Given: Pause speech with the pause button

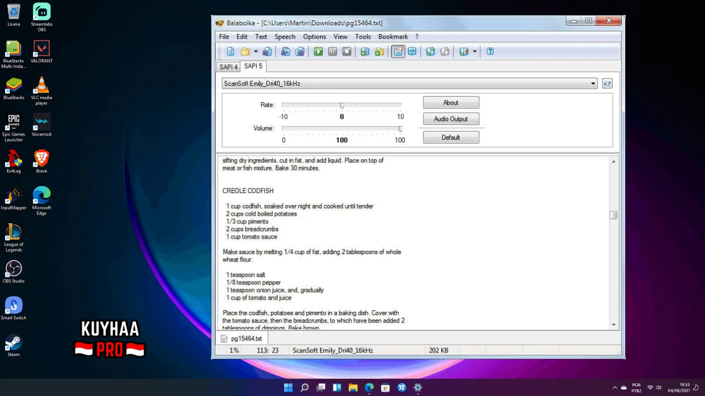Looking at the screenshot, I should point(333,52).
